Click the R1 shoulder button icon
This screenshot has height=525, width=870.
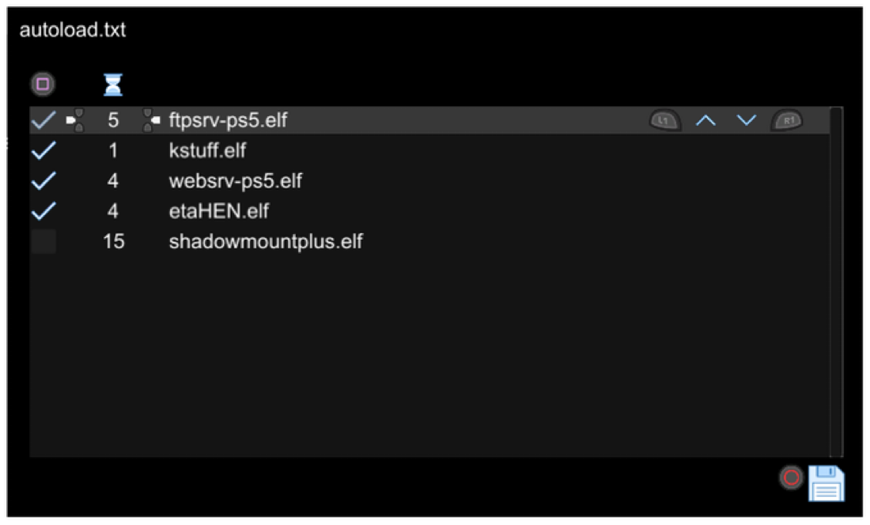coord(787,119)
